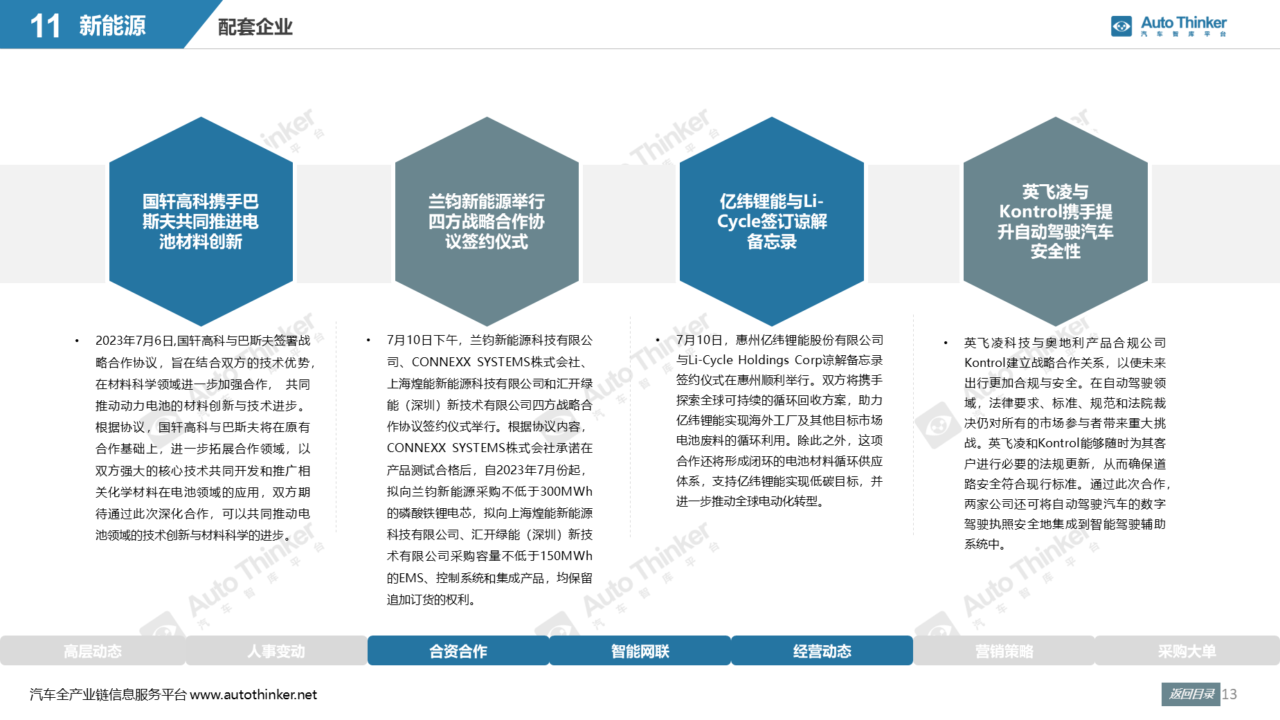Click the line 'Kontrol建立战略合作关系，以使未来'
The width and height of the screenshot is (1280, 720).
[1065, 363]
